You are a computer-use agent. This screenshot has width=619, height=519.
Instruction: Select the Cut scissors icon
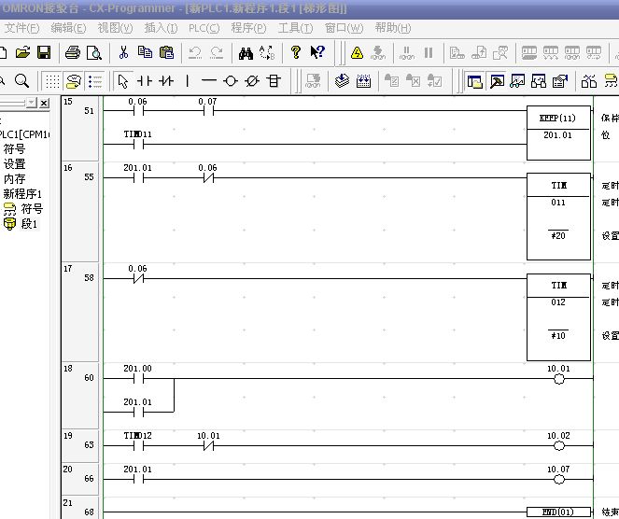[x=123, y=53]
